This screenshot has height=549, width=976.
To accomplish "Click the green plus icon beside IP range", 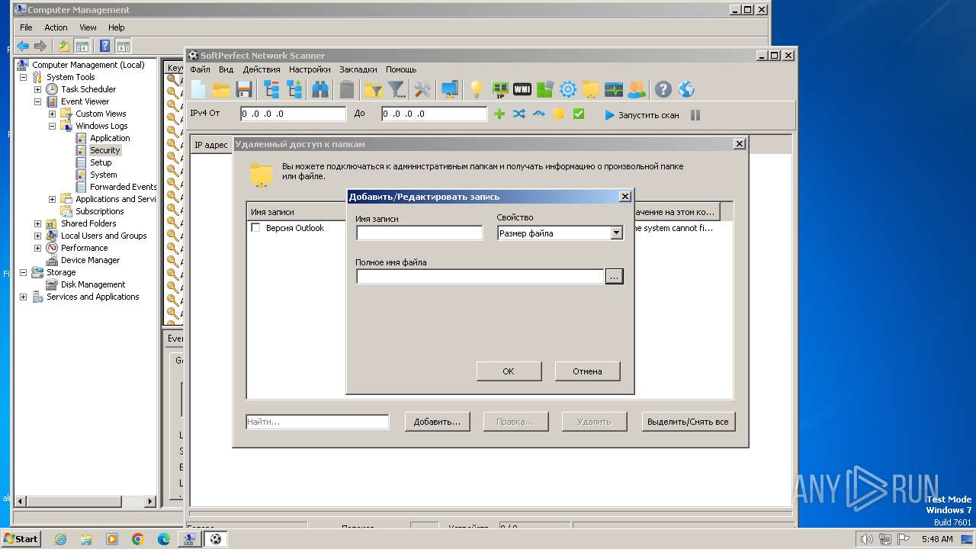I will [x=499, y=114].
